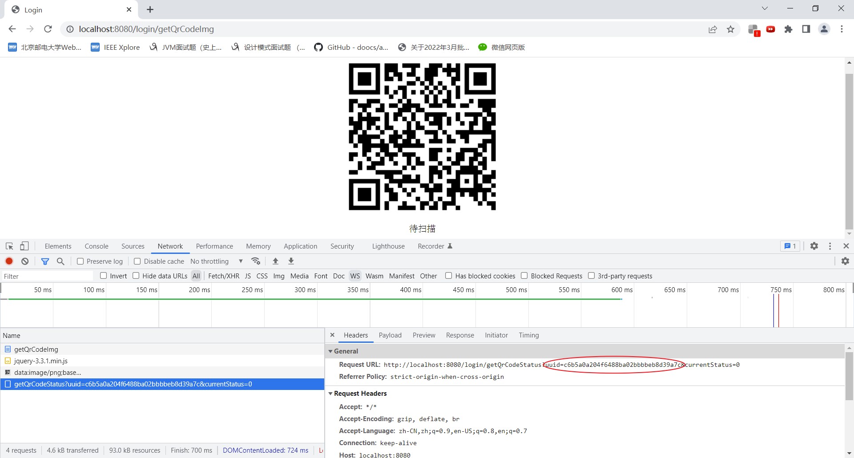Screen dimensions: 854x458
Task: Filter requests by Fetch/XHR type
Action: (x=223, y=276)
